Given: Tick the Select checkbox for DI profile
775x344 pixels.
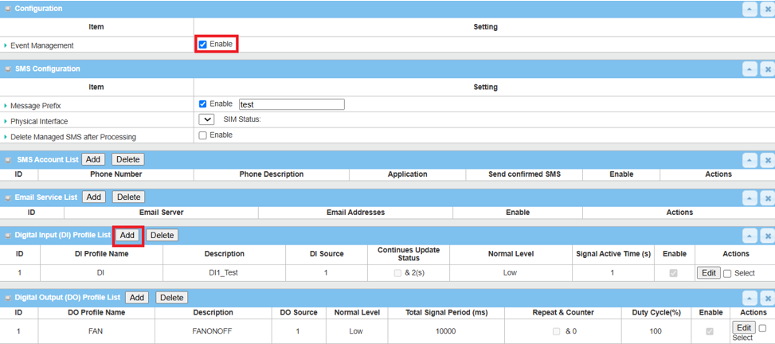Looking at the screenshot, I should coord(727,274).
